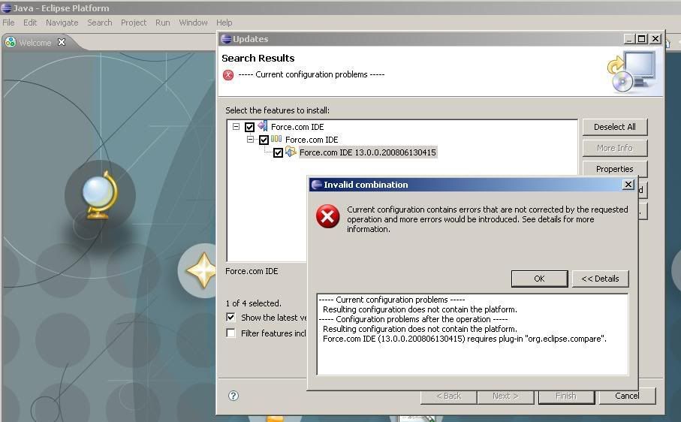Collapse the top-level Force.com IDE tree node
Viewport: 681px width, 422px height.
tap(236, 127)
